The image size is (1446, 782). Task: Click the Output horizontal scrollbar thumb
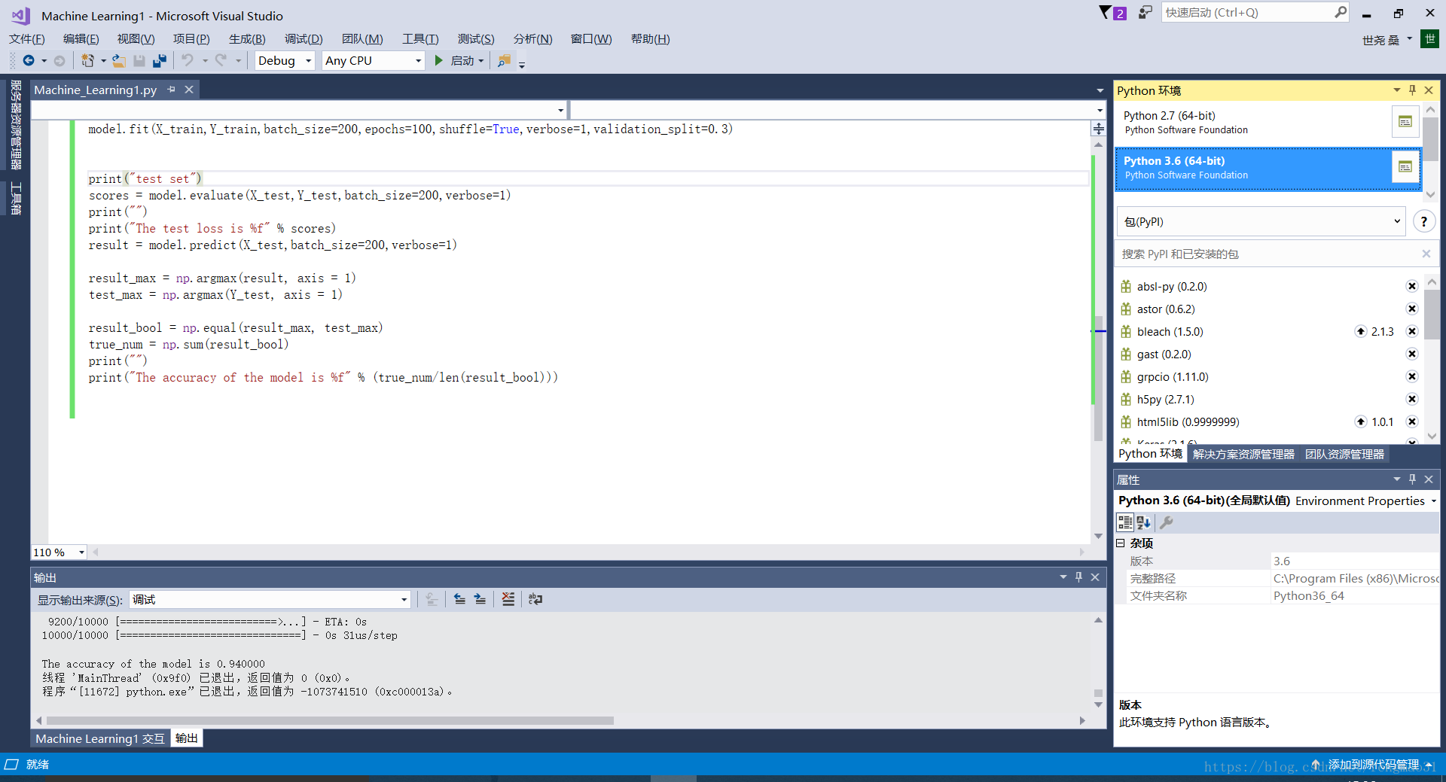(330, 720)
